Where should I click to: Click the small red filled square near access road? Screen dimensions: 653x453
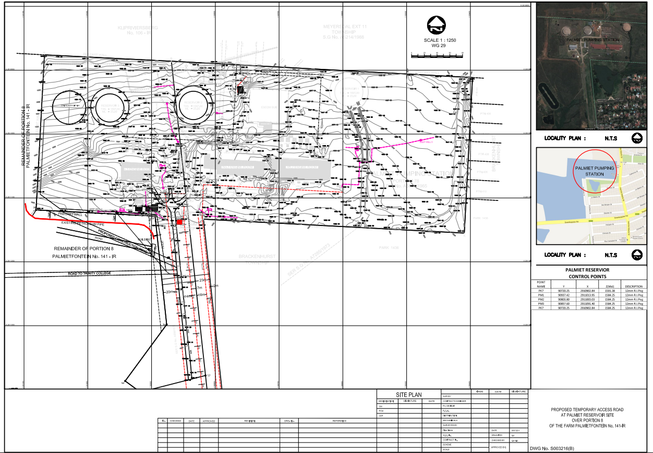180,222
